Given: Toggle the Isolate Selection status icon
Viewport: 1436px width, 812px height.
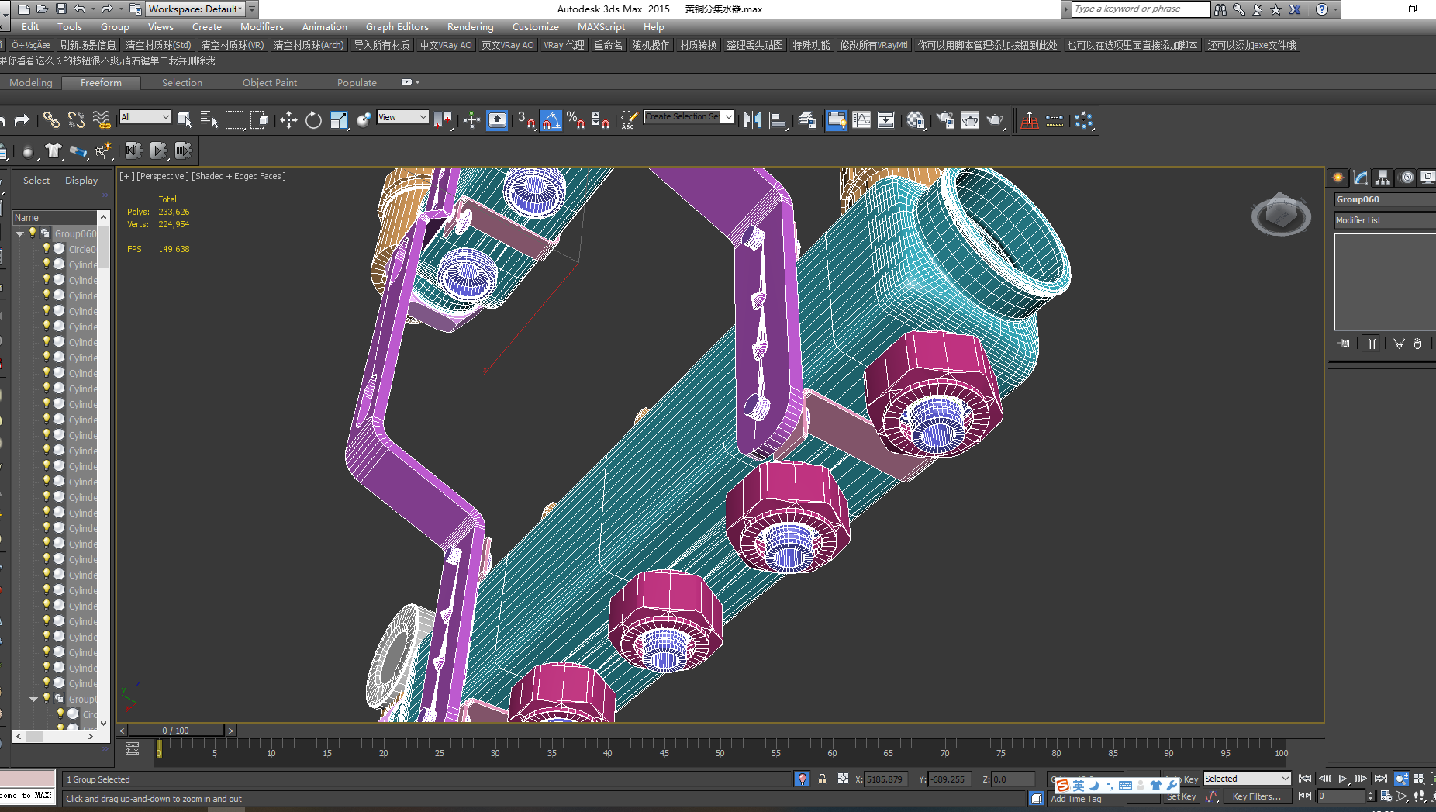Looking at the screenshot, I should pos(803,779).
